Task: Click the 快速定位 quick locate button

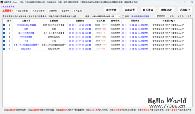Action: tap(161, 16)
